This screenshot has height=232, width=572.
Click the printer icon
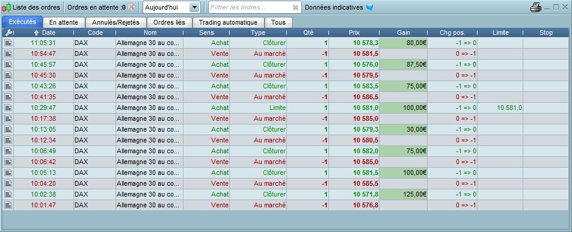click(535, 7)
